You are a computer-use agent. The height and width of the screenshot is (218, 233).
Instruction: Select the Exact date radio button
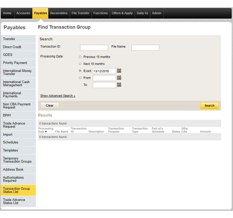pyautogui.click(x=80, y=71)
